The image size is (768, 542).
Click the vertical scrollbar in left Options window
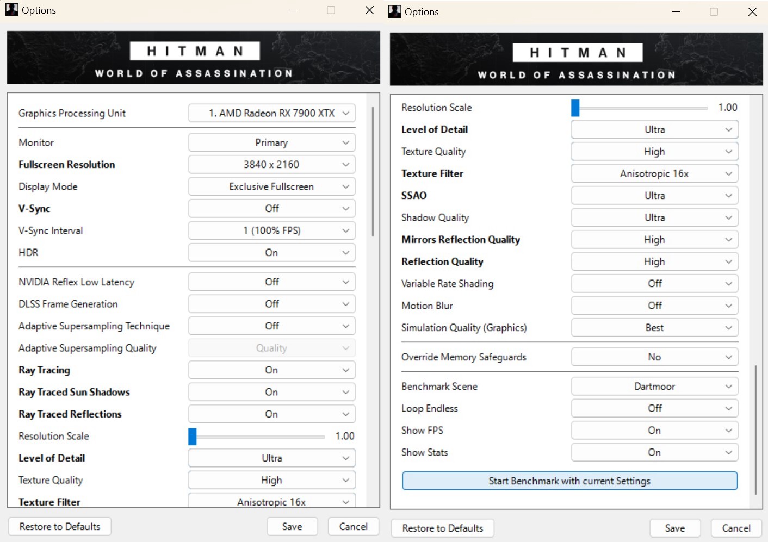tap(373, 171)
